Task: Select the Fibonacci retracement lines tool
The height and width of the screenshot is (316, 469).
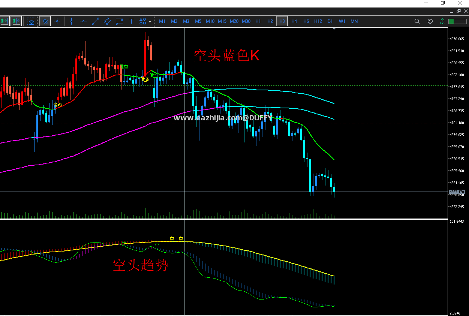Action: [x=120, y=21]
